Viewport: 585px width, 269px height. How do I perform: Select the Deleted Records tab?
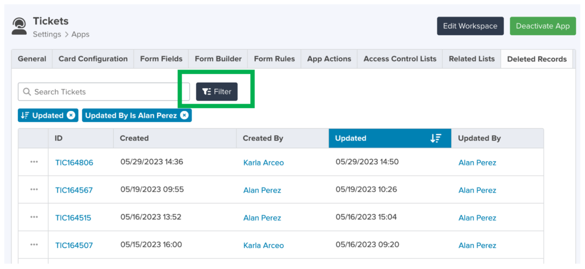tap(537, 59)
